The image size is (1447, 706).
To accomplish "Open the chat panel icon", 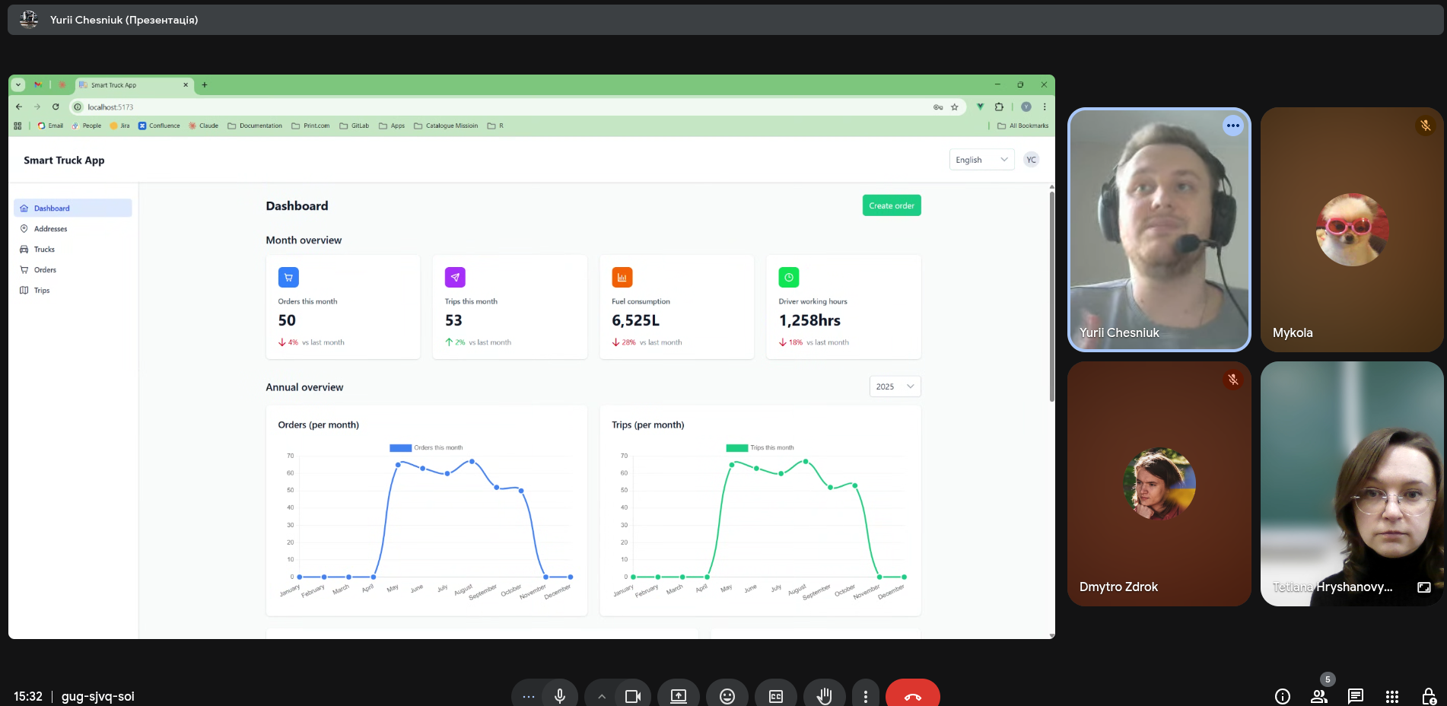I will [1355, 696].
